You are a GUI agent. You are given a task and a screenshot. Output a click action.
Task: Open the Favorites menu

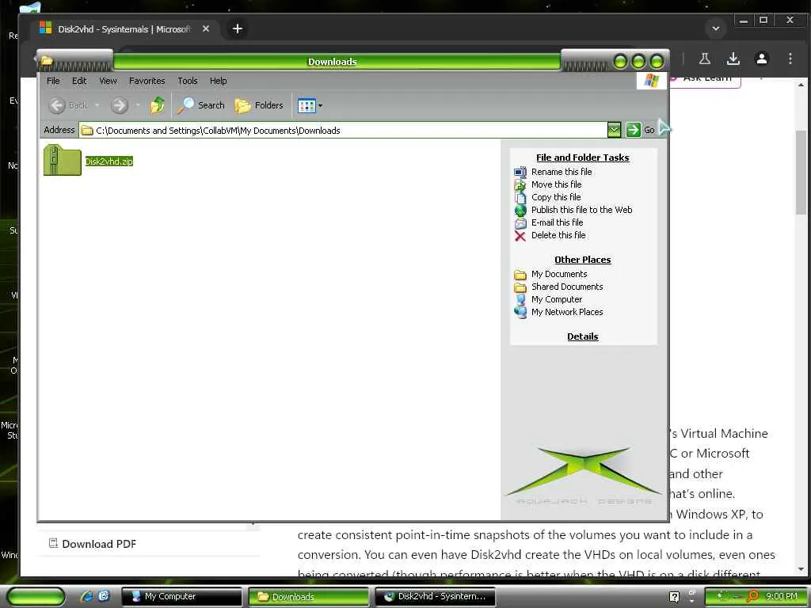click(147, 81)
